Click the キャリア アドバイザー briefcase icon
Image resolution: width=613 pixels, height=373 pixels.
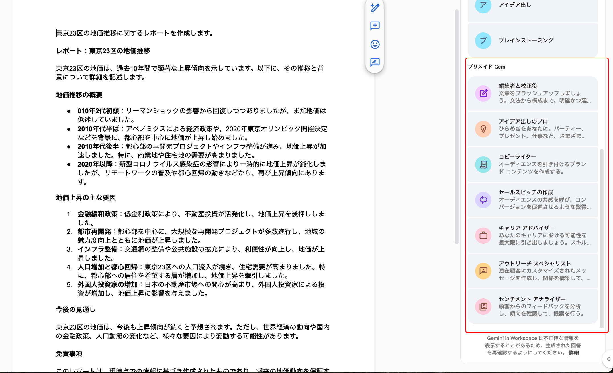[x=483, y=235]
